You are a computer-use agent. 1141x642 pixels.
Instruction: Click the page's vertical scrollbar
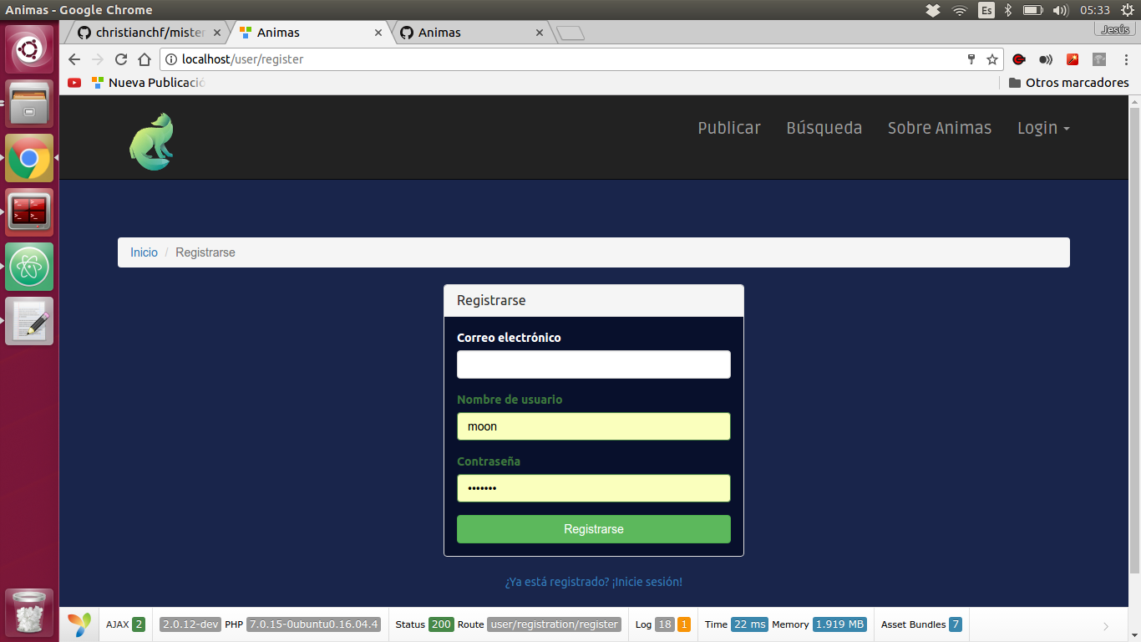click(x=1134, y=334)
